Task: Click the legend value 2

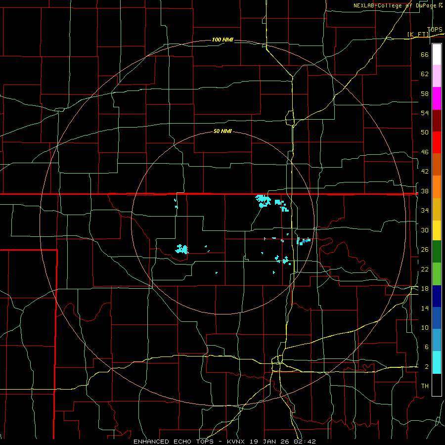Action: (426, 367)
